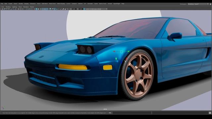
Task: Click the Motion Blur icon
Action: (53, 9)
